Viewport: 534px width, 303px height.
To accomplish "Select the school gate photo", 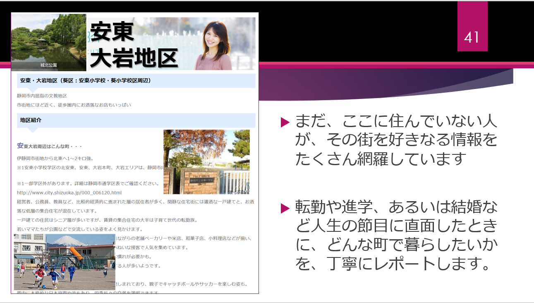I will (206, 162).
